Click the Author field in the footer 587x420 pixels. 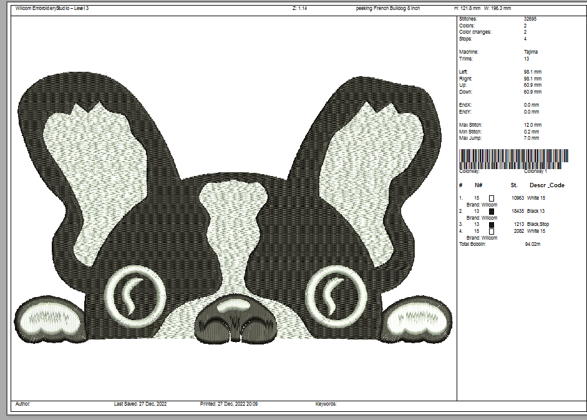coord(22,404)
